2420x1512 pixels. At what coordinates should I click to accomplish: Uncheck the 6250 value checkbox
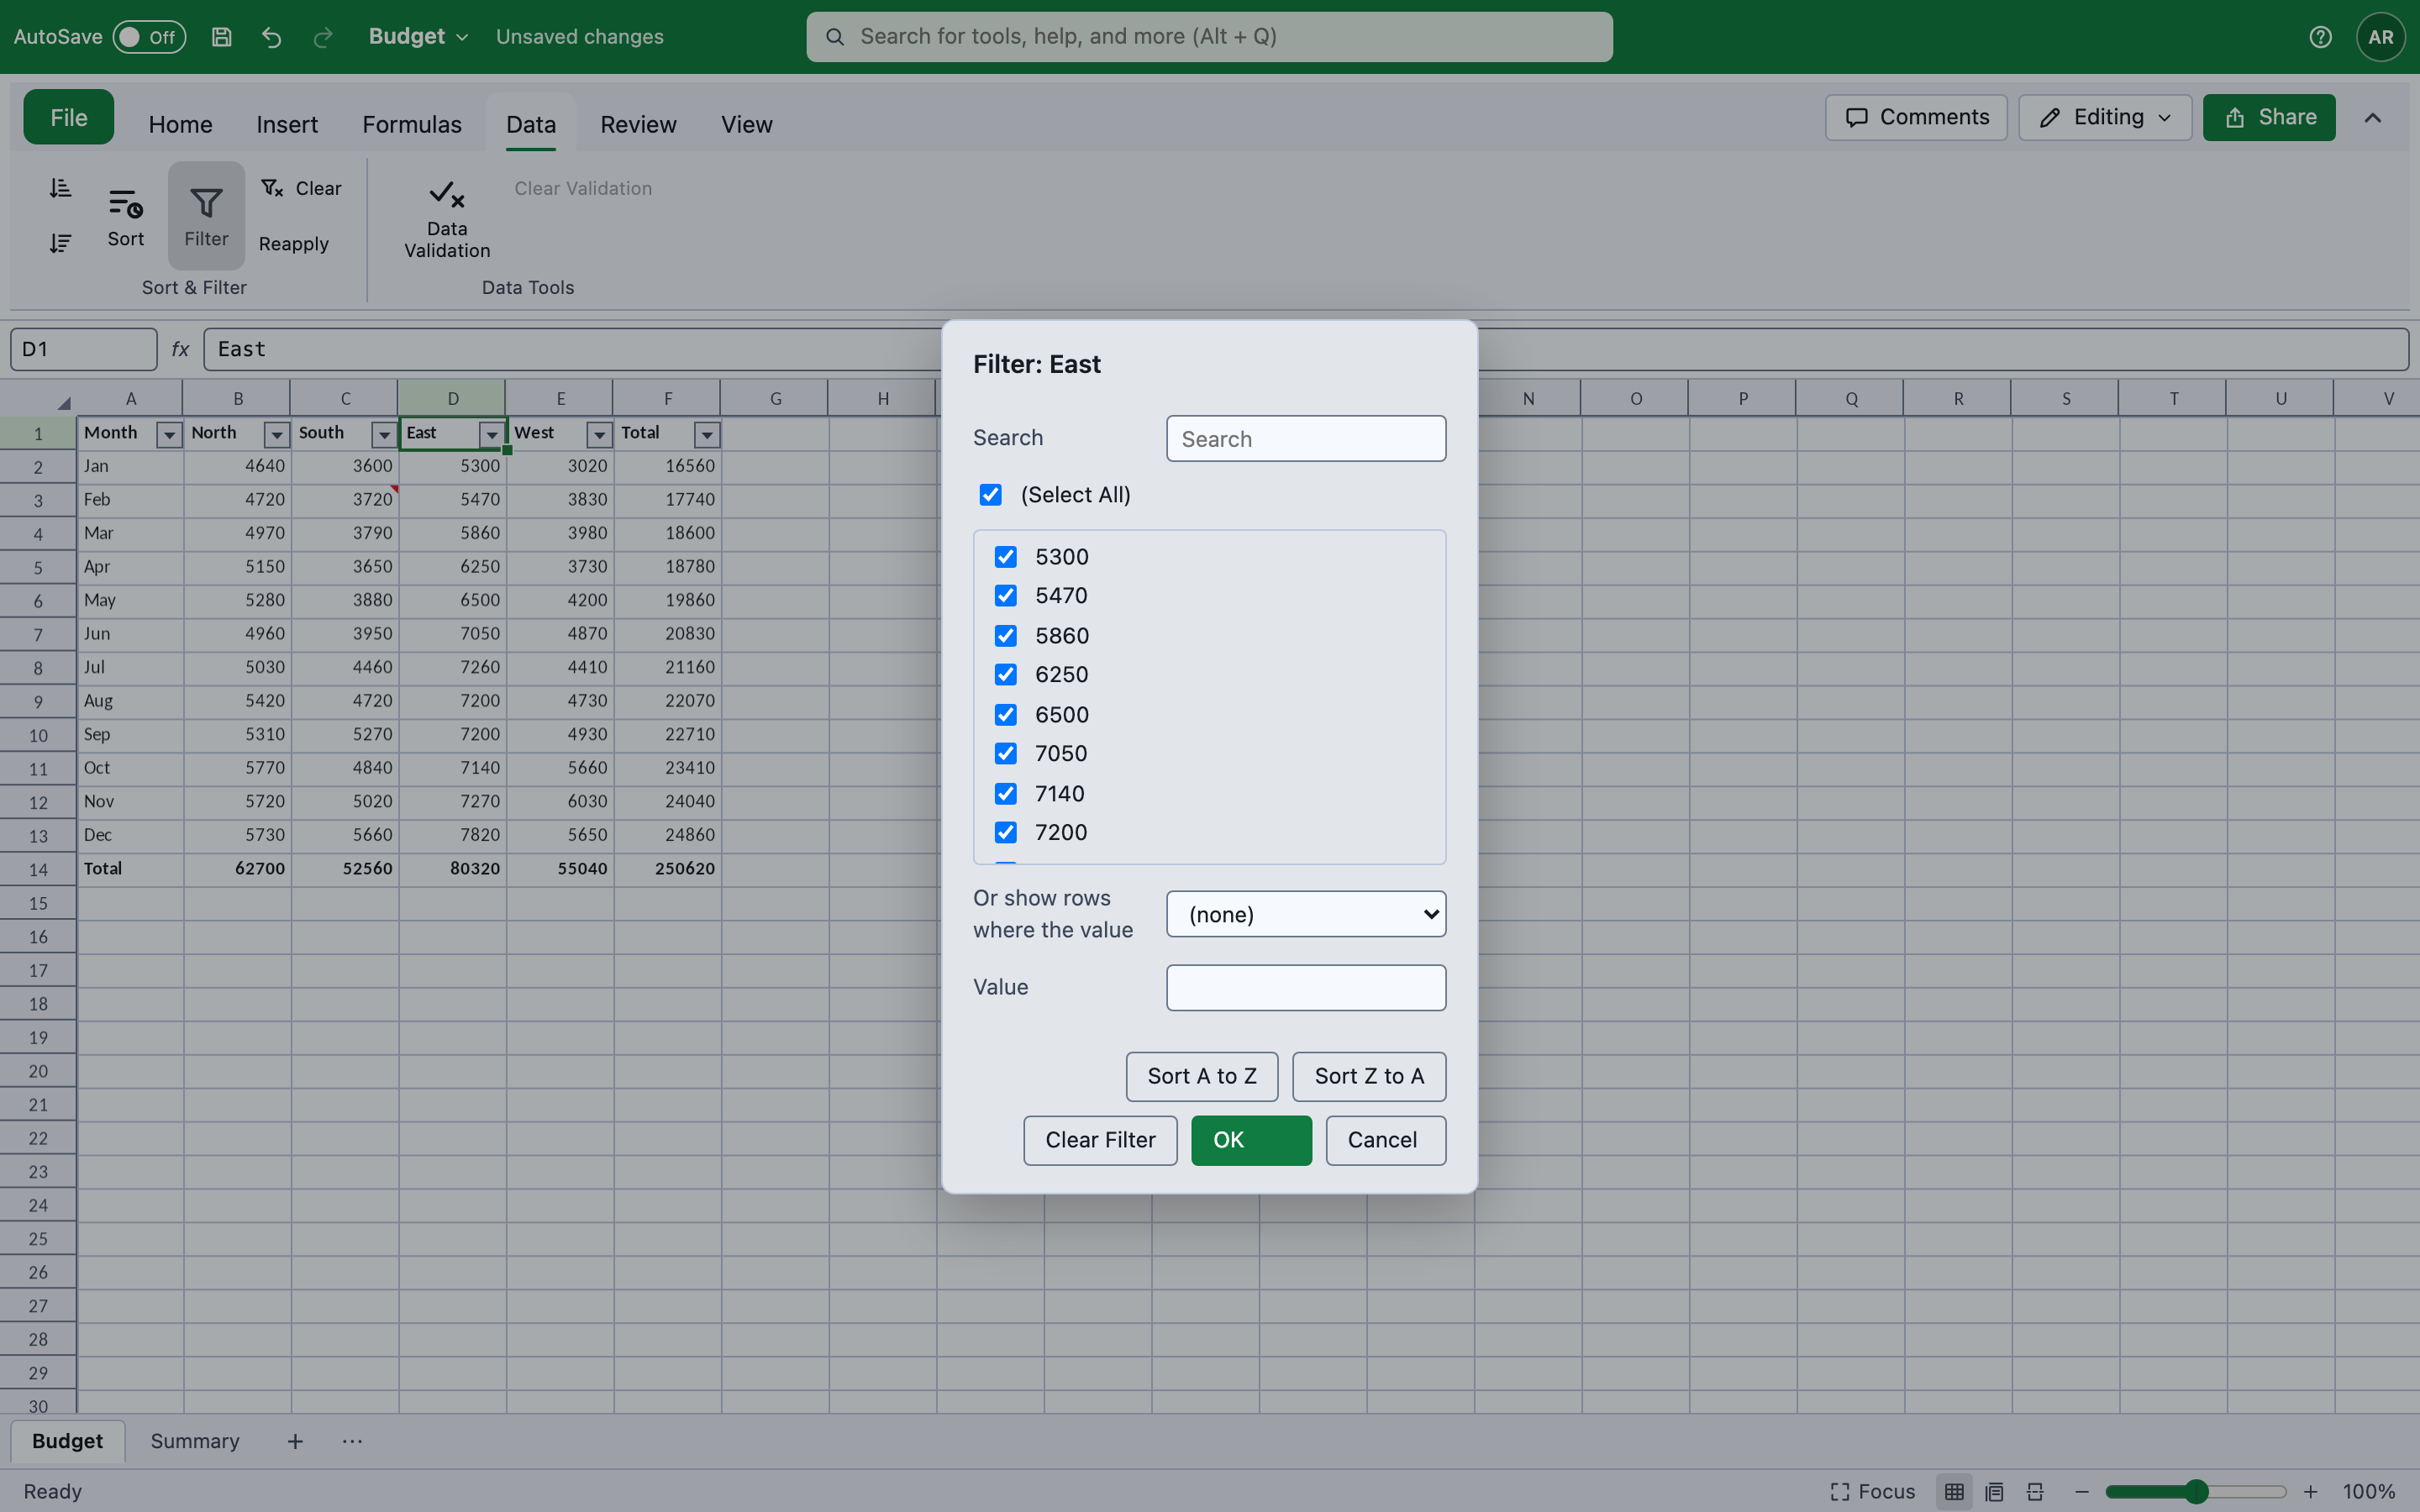pyautogui.click(x=1005, y=675)
